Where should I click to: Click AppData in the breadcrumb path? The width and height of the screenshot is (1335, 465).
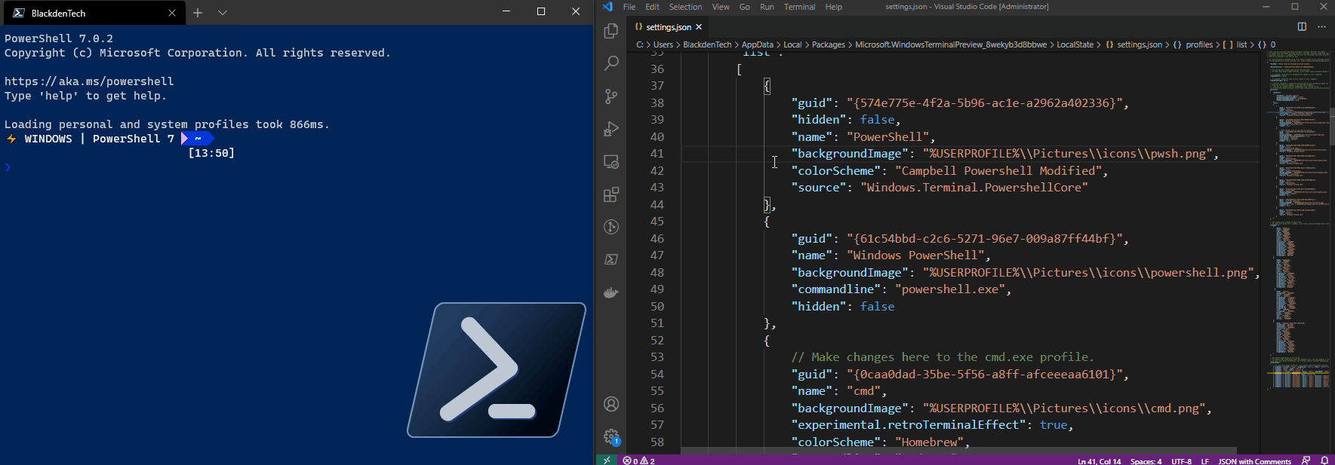pos(758,44)
